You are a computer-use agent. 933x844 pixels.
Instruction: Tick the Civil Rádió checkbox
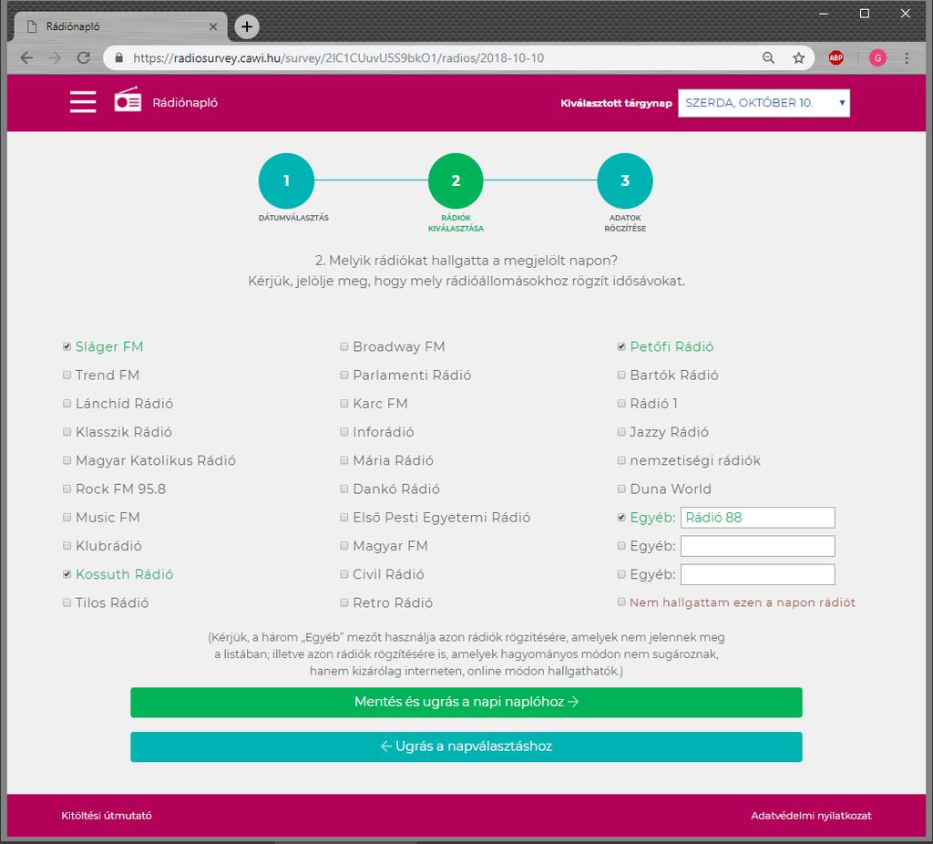click(x=344, y=574)
